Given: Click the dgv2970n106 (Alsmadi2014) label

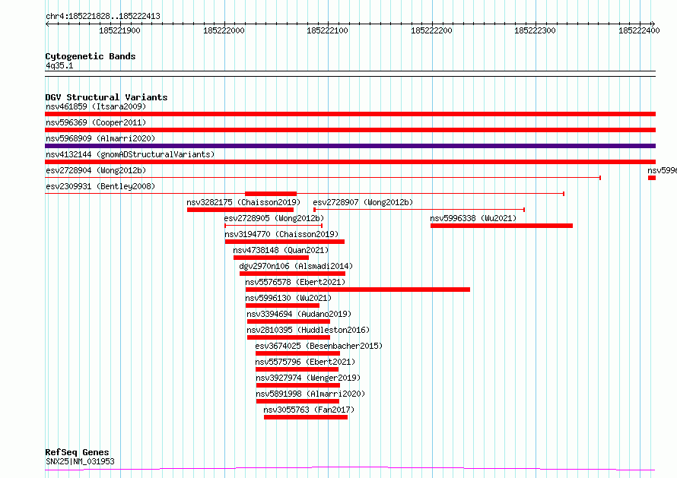Looking at the screenshot, I should click(296, 266).
